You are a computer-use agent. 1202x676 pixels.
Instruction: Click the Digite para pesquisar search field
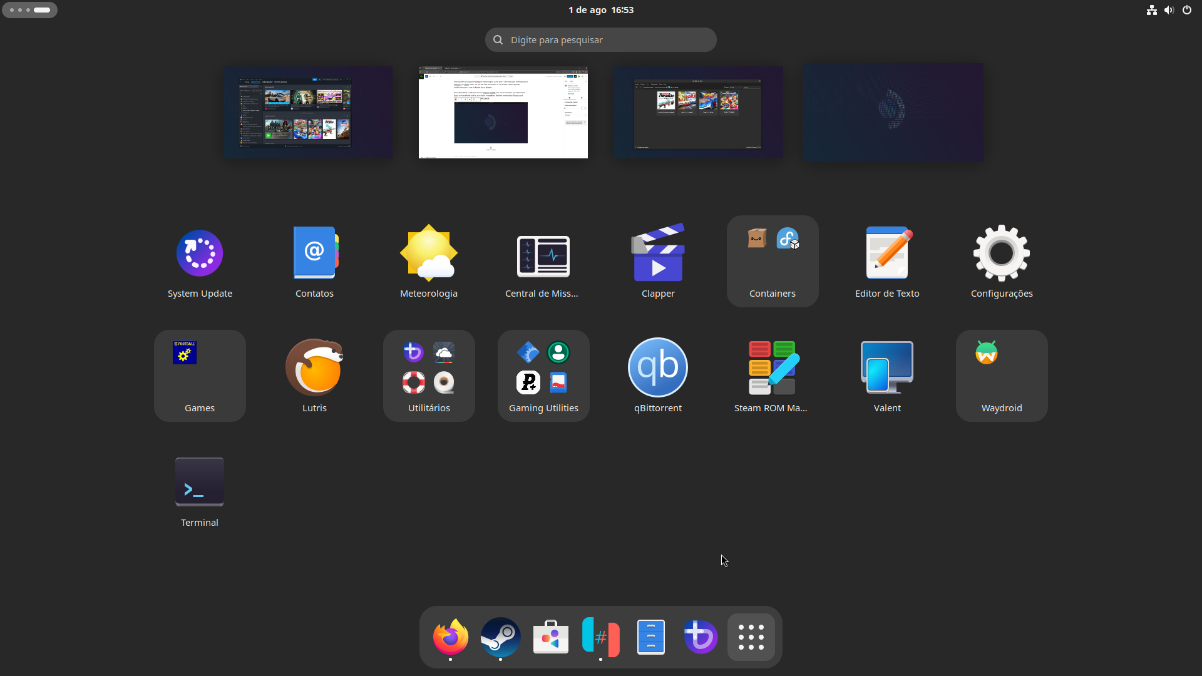pos(600,39)
